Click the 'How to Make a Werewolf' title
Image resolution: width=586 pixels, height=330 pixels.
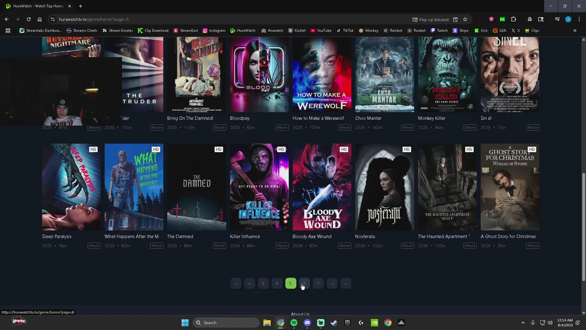318,118
